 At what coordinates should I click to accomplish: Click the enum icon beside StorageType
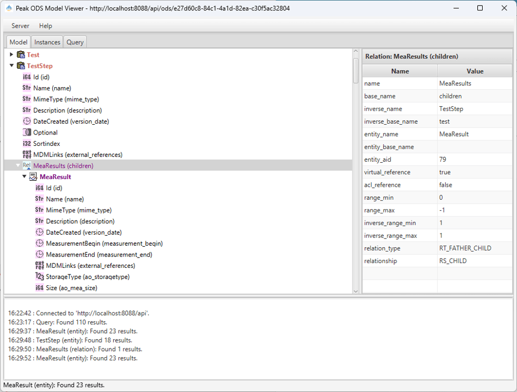coord(40,277)
